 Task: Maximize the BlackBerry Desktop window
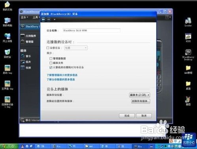click(165, 11)
